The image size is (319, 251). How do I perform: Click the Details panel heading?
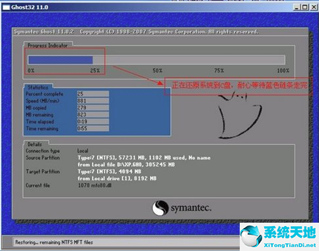tap(34, 144)
